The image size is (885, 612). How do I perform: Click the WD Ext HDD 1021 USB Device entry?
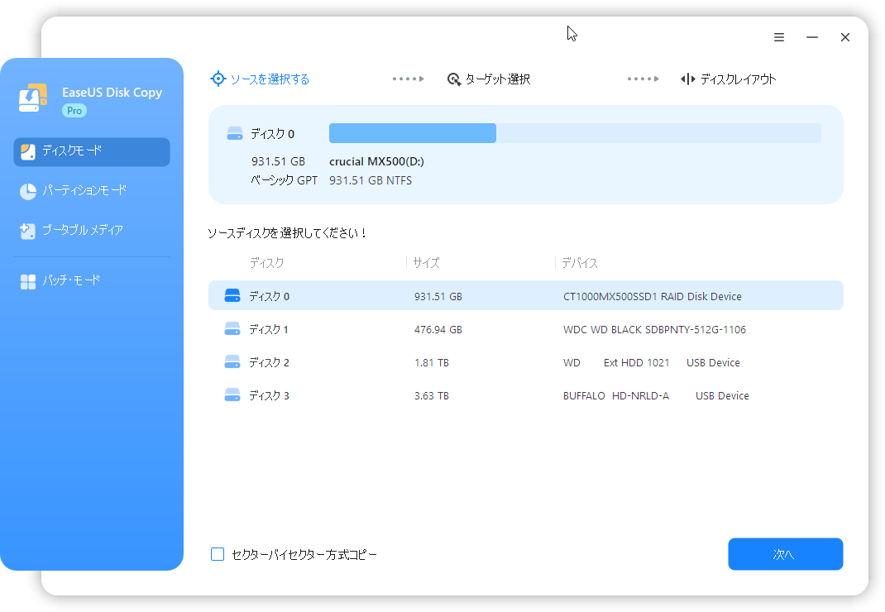(651, 363)
